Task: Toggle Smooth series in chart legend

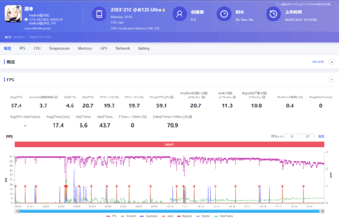Action: point(128,216)
